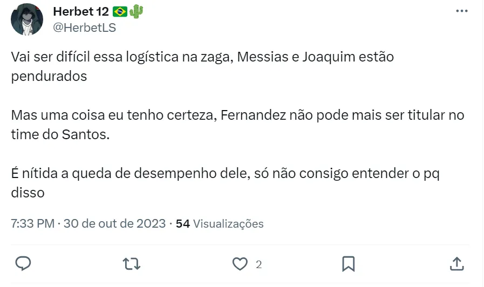Screen dimensions: 484x287
Task: Click the like count number 2
Action: point(259,264)
